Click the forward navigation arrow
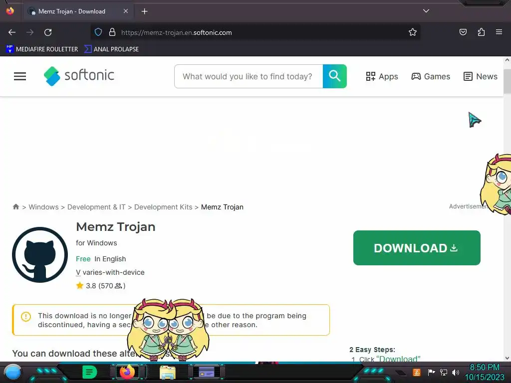Viewport: 511px width, 383px height. [30, 32]
